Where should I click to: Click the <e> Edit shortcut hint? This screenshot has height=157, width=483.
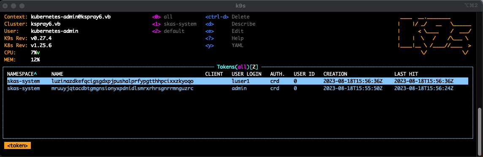pos(224,31)
